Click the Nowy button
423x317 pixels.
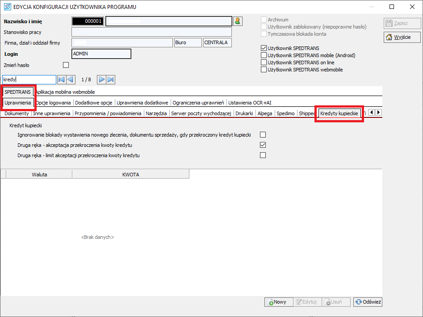coord(279,302)
